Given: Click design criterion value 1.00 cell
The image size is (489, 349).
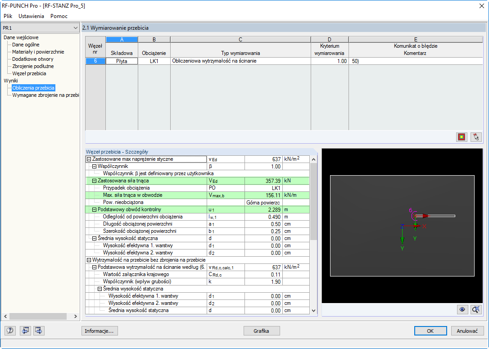Looking at the screenshot, I should (x=330, y=61).
